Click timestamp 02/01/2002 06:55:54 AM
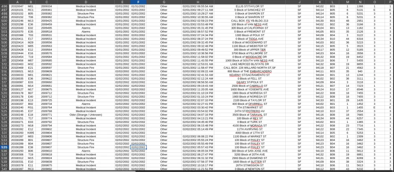This screenshot has height=172, width=394. (x=198, y=6)
